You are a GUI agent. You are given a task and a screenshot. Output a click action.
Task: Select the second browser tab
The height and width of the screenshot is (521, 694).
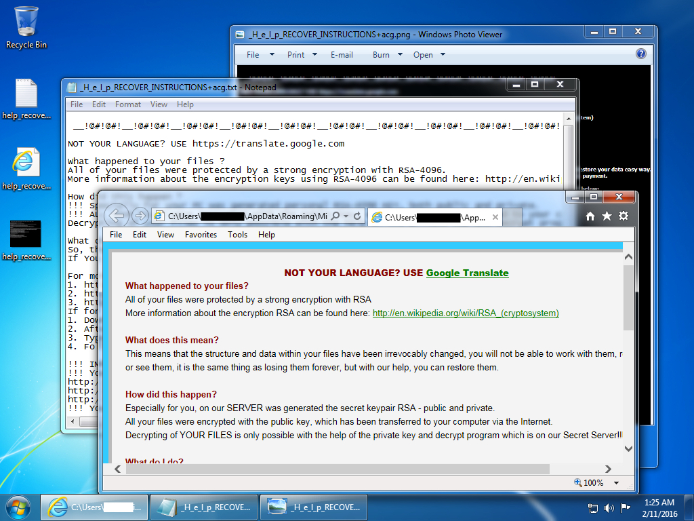(433, 218)
